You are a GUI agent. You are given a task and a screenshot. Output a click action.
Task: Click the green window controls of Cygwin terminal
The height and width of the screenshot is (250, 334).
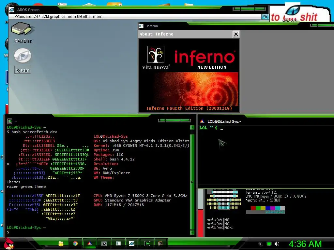coord(174,120)
